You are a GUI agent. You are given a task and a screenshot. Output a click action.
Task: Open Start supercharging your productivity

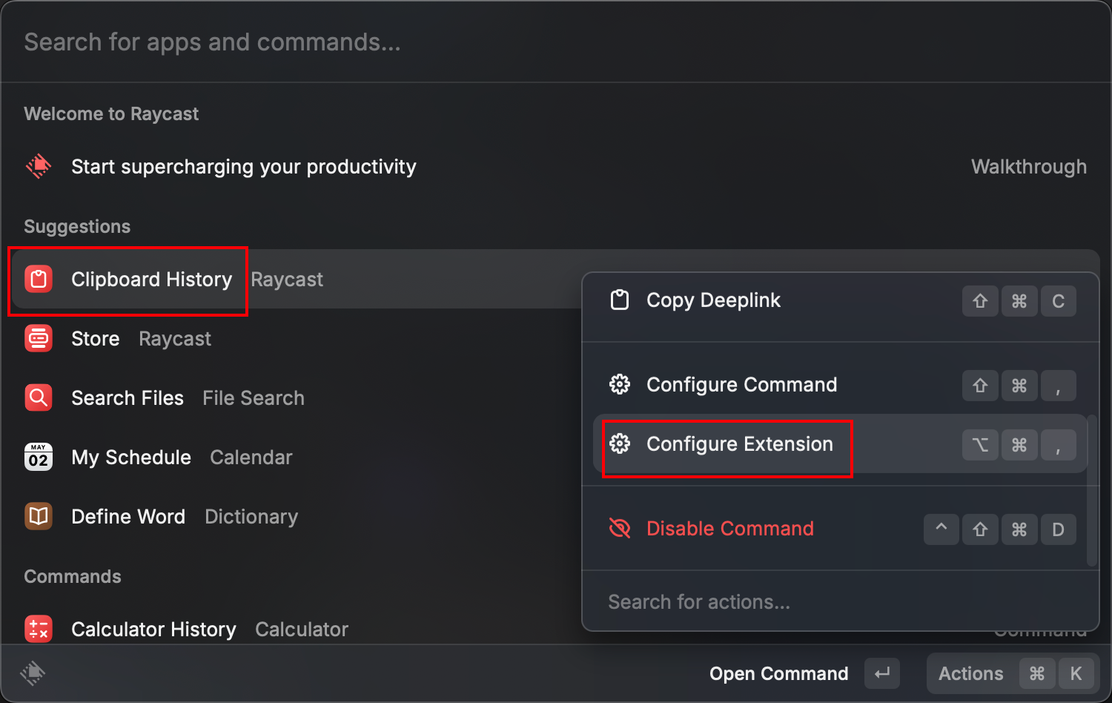point(556,166)
